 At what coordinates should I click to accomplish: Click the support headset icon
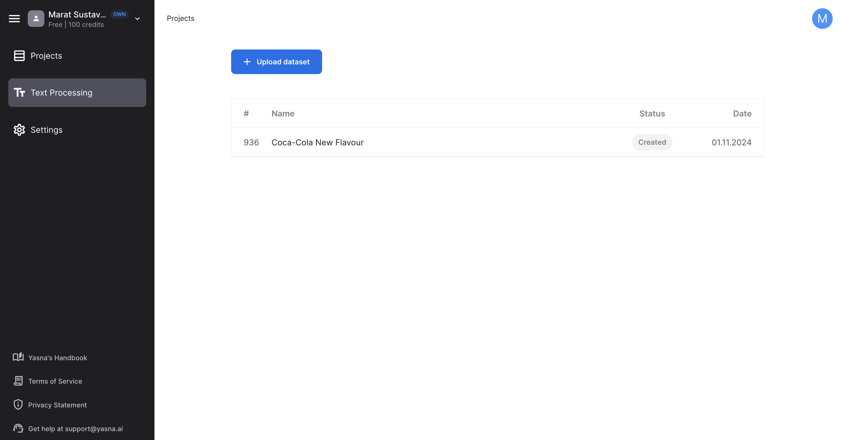[x=18, y=428]
